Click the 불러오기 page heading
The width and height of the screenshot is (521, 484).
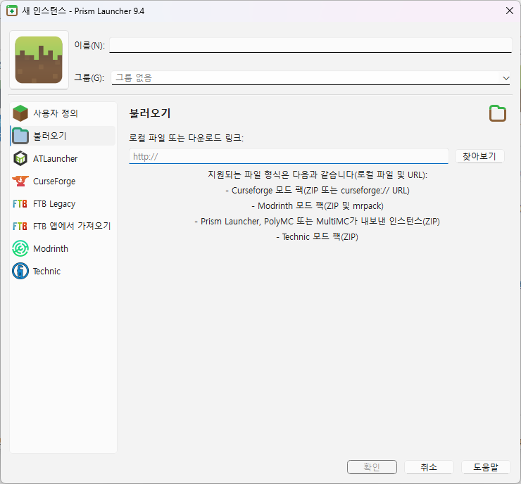tap(150, 113)
